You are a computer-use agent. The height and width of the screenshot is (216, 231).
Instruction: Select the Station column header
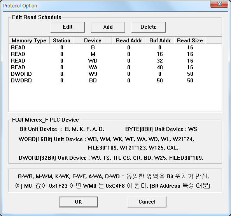point(61,40)
